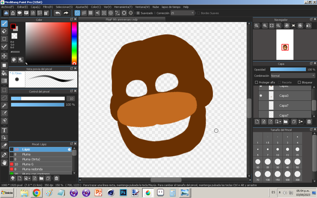This screenshot has height=198, width=317.
Task: Click the layer Opacidad slider
Action: pyautogui.click(x=287, y=69)
